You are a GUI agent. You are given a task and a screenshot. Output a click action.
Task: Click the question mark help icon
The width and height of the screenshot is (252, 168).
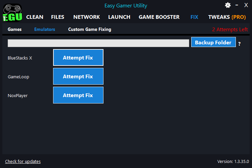[239, 44]
